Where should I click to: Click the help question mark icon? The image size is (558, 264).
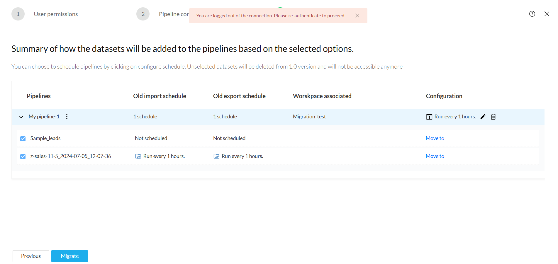(x=532, y=14)
